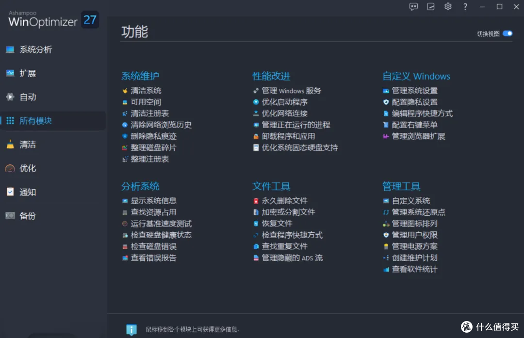Click 配置右键菜单 icon
This screenshot has height=338, width=524.
386,125
